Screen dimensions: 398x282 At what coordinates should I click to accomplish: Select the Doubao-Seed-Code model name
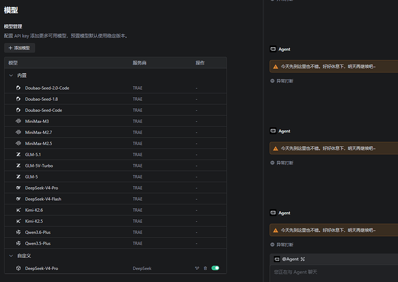click(43, 110)
